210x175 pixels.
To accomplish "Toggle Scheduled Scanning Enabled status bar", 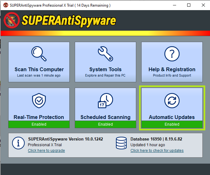I will (x=105, y=124).
